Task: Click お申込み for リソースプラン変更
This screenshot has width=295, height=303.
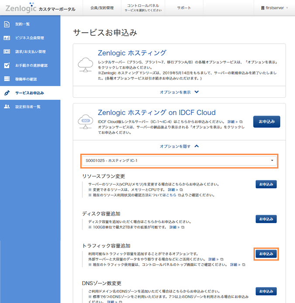Action: click(266, 184)
